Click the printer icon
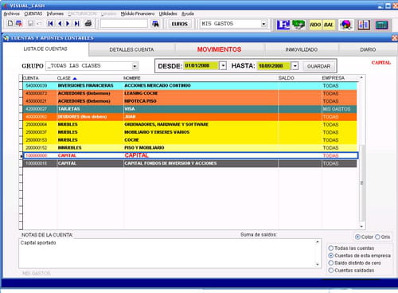 click(88, 24)
